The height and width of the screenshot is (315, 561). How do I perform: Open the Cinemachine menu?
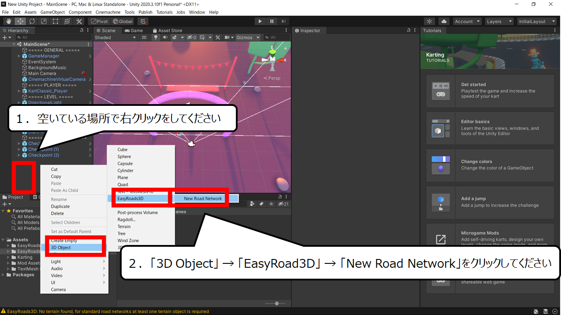[x=108, y=12]
